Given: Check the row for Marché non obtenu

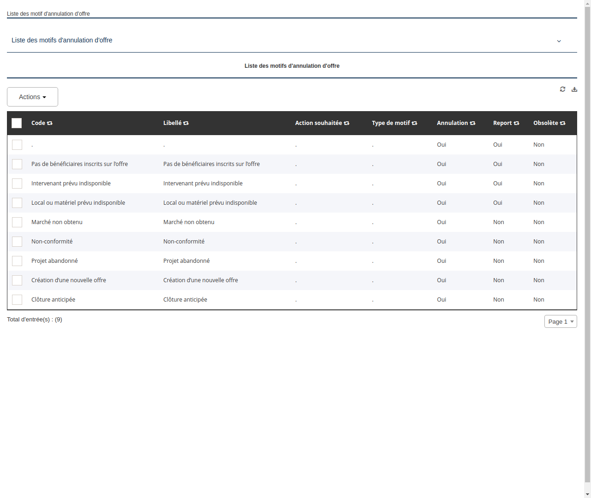Looking at the screenshot, I should pos(17,222).
